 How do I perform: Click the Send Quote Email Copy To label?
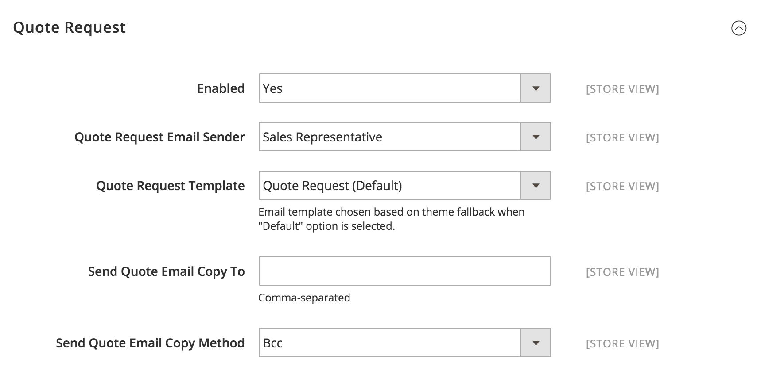point(166,271)
